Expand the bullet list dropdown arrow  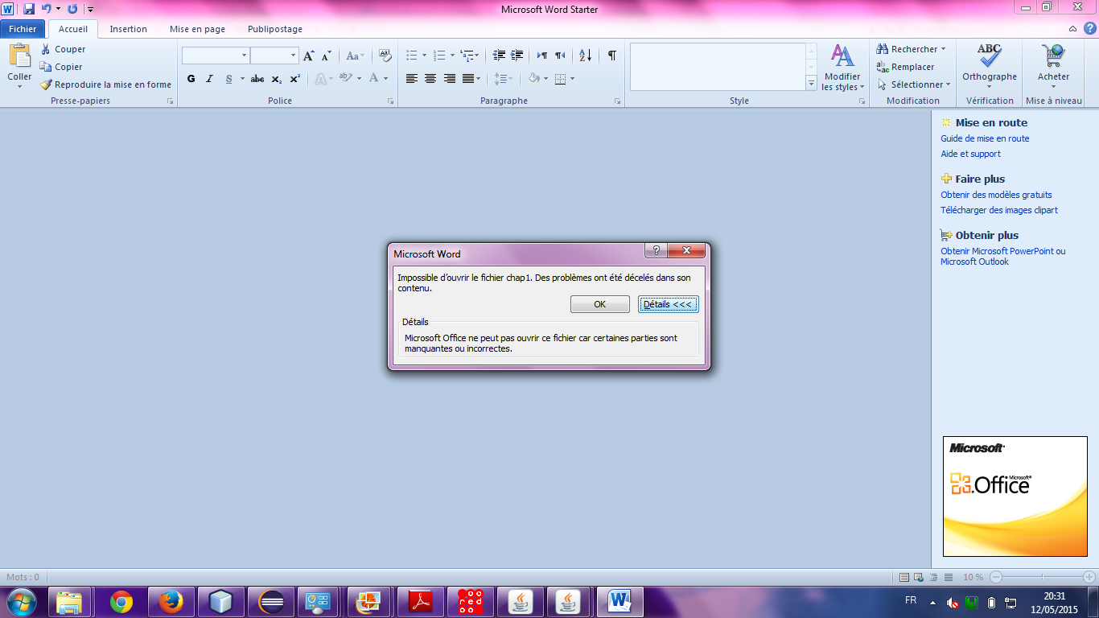425,56
